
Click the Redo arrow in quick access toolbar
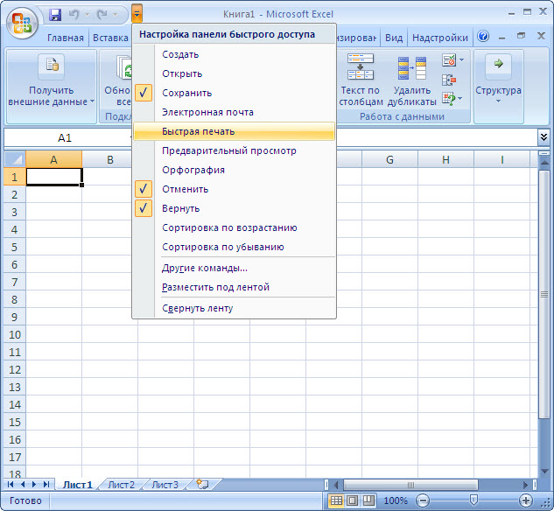[102, 15]
